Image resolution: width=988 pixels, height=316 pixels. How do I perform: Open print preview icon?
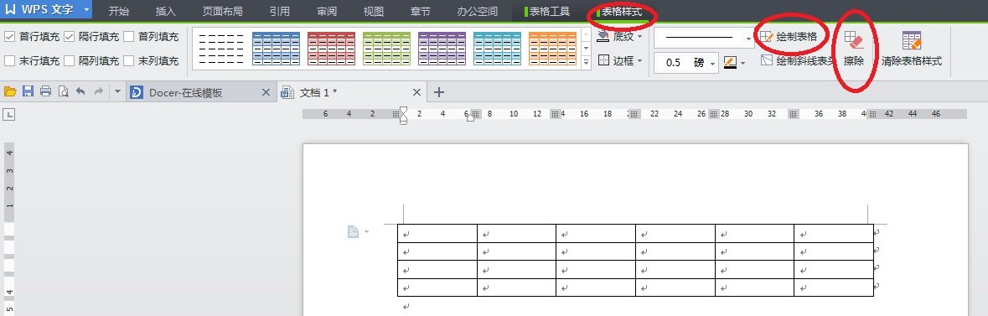[x=63, y=92]
